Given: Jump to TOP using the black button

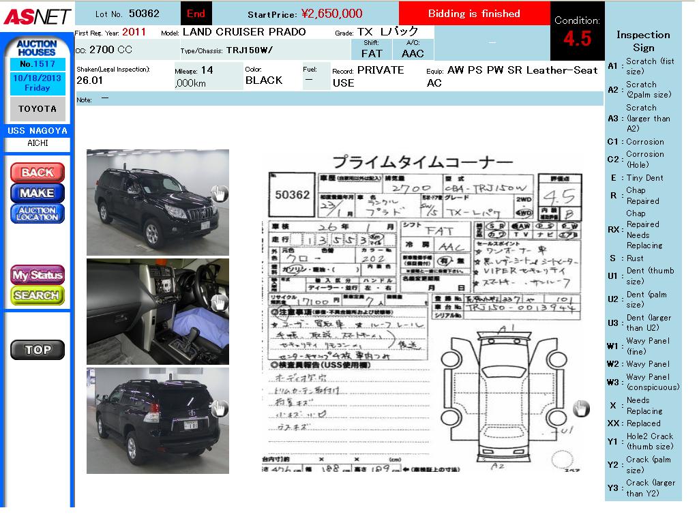Looking at the screenshot, I should coord(37,350).
